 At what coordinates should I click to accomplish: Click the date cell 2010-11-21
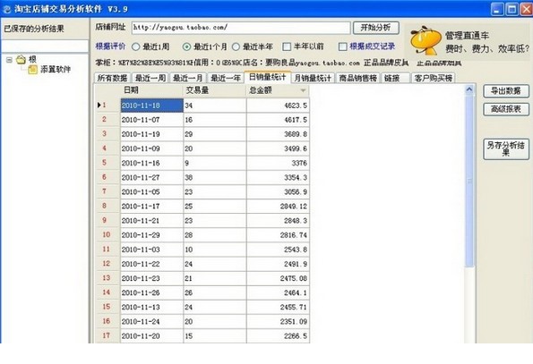point(152,221)
